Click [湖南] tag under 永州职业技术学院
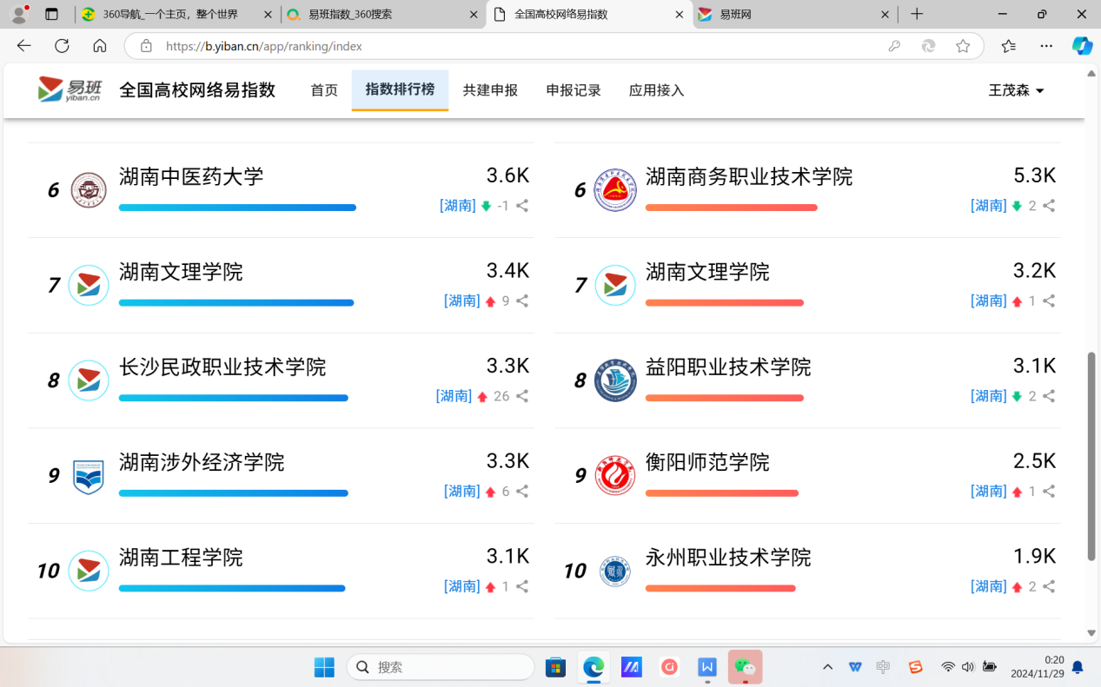This screenshot has width=1101, height=687. 988,587
